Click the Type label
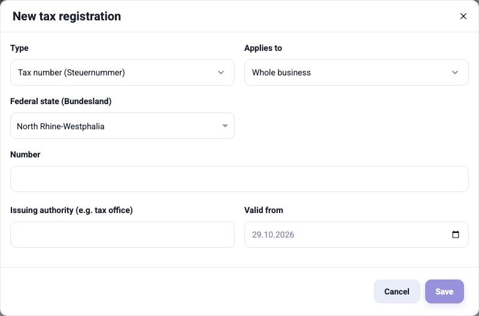 click(19, 48)
